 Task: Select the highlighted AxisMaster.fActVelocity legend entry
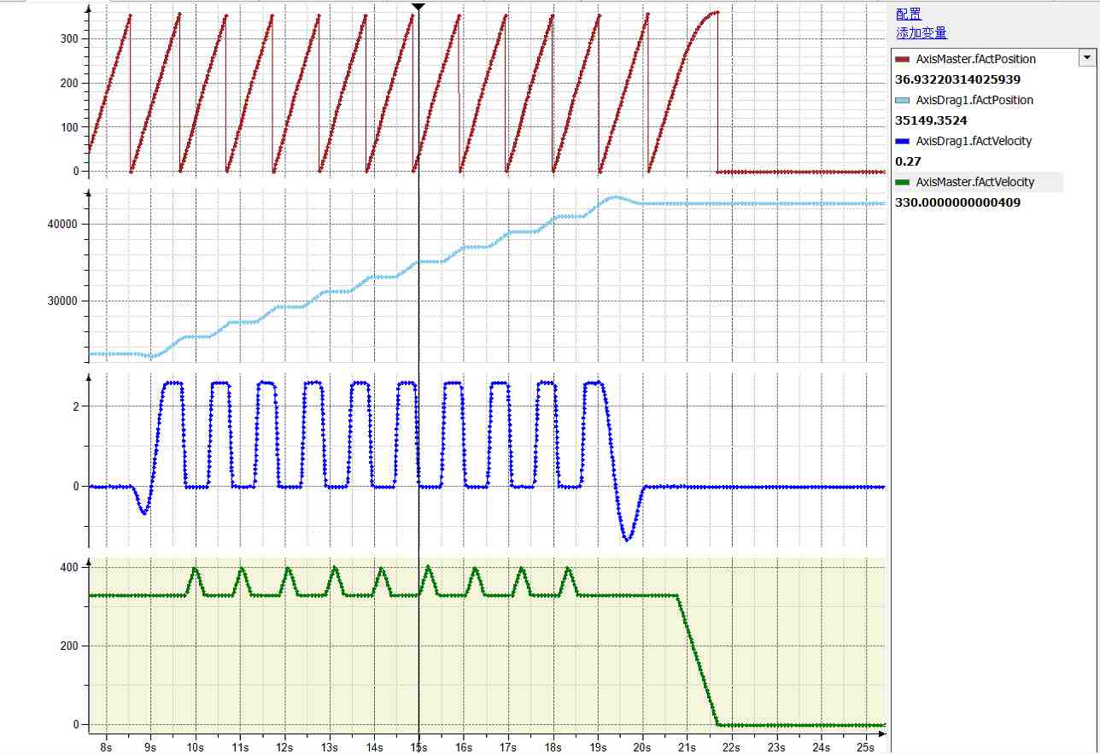[974, 182]
